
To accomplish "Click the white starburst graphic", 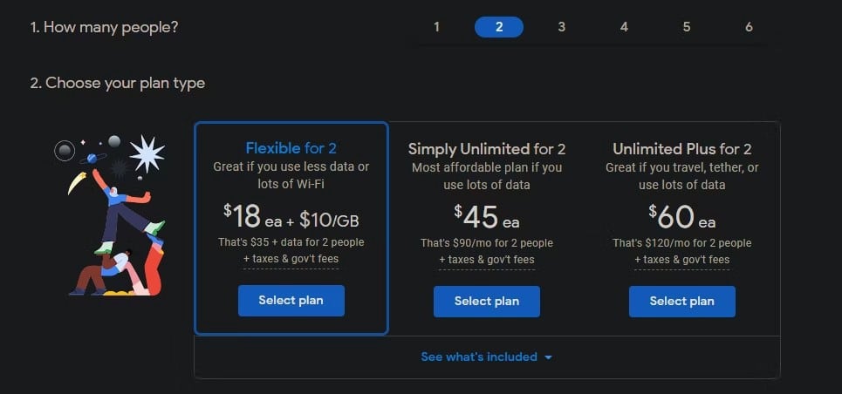I will click(x=147, y=154).
